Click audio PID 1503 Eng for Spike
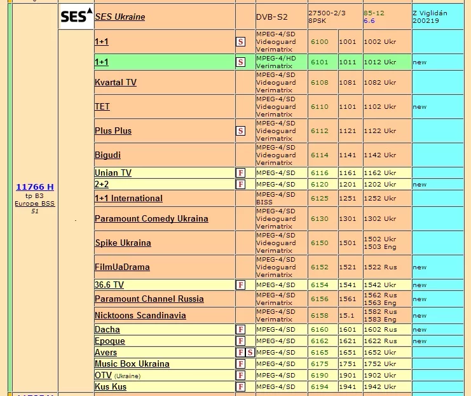Screen dimensions: 471x396 coord(380,247)
